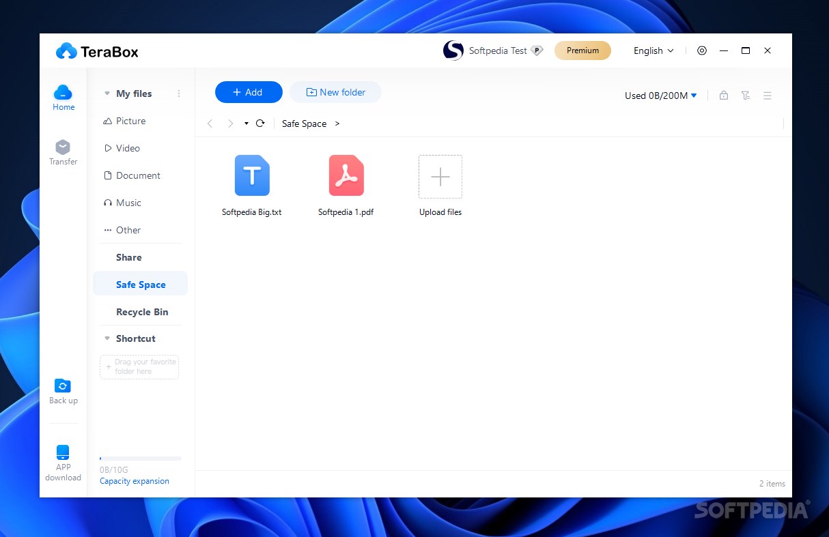
Task: Go forward with right arrow
Action: click(x=230, y=124)
